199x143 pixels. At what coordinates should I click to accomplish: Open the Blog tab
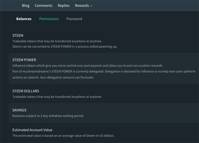(26, 6)
